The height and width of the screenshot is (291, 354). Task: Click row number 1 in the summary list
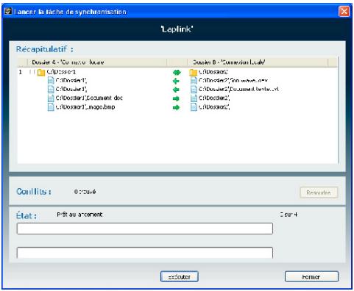point(21,72)
